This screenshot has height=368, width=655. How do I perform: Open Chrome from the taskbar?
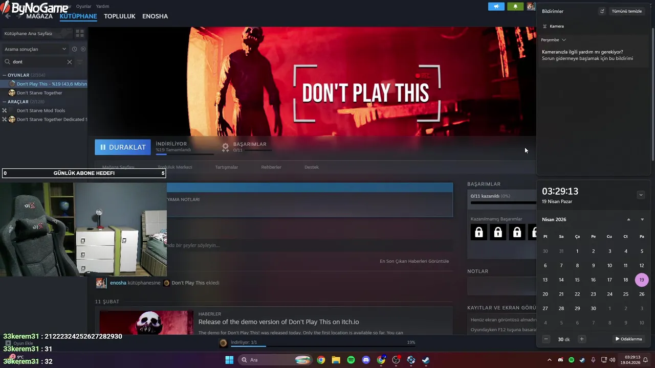321,360
